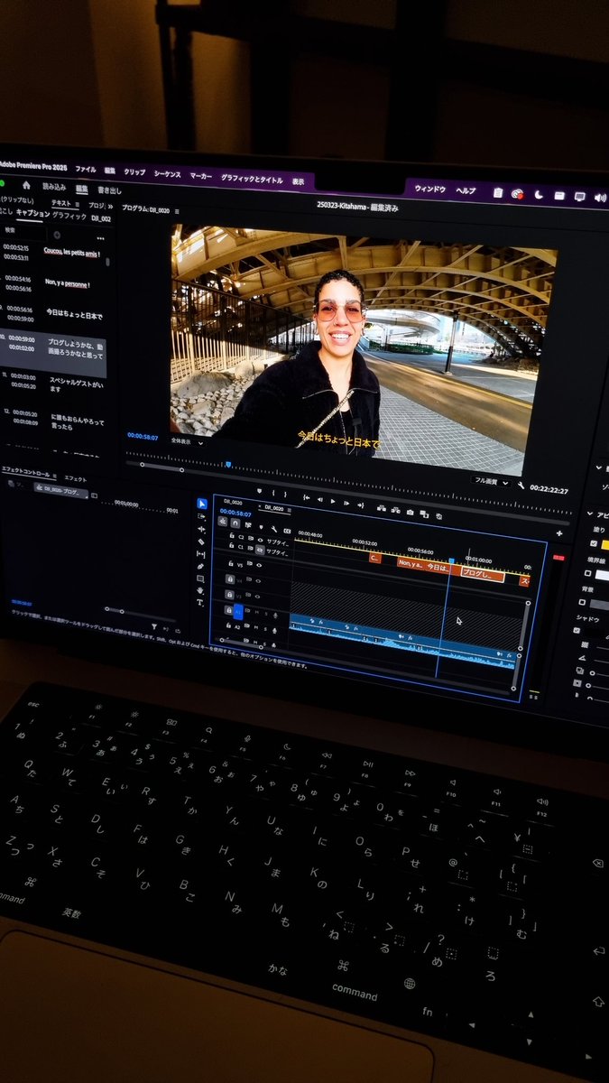Open the マーカー menu
Viewport: 609px width, 1083px height.
[200, 176]
